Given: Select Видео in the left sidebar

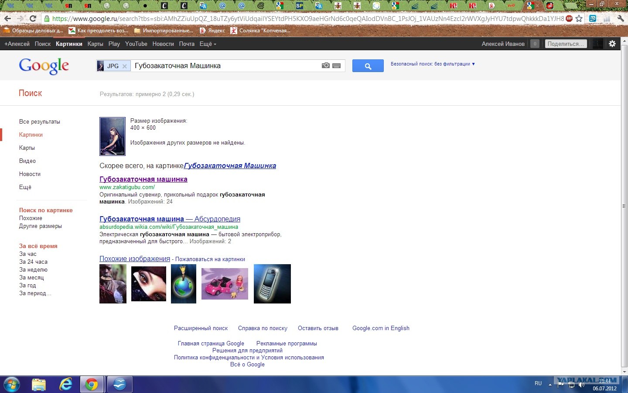Looking at the screenshot, I should [27, 161].
